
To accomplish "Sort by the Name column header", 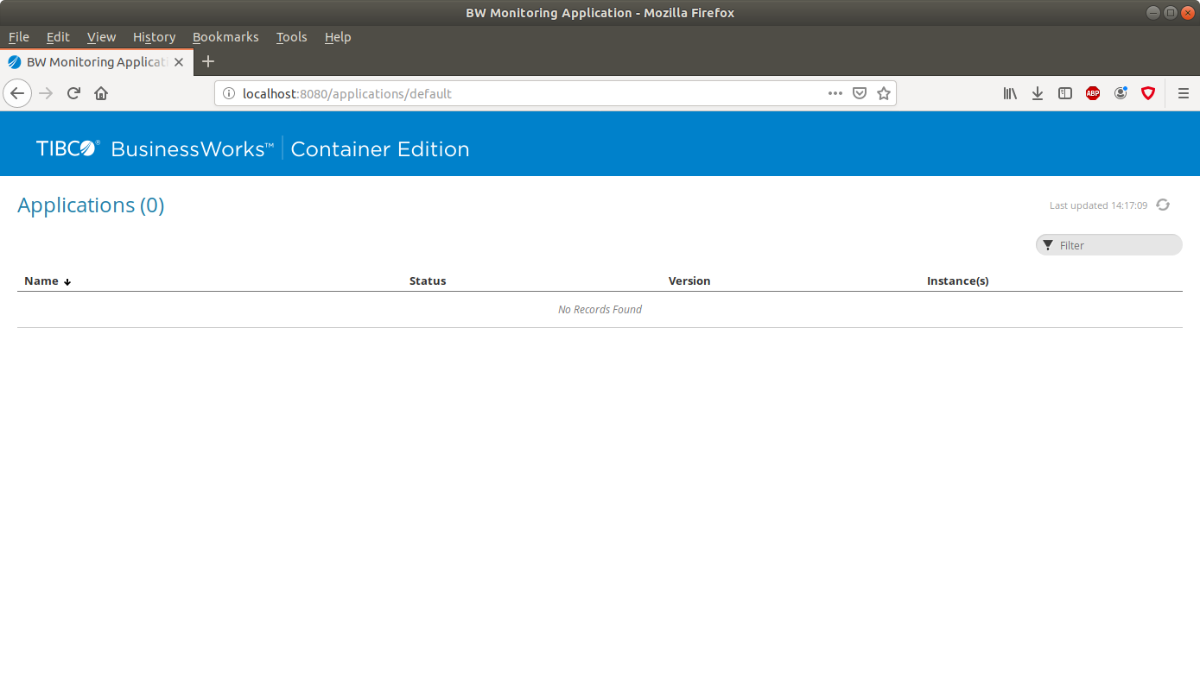I will click(41, 281).
